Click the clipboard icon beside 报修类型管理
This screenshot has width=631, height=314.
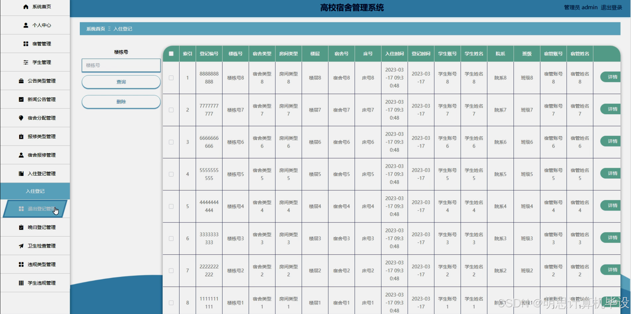pos(21,136)
